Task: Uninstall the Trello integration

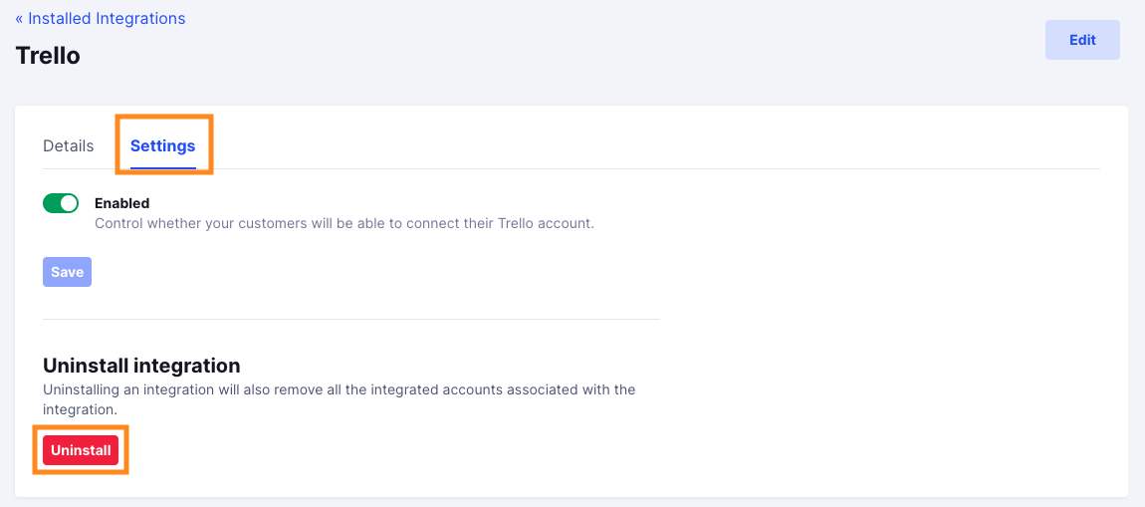Action: (x=81, y=450)
